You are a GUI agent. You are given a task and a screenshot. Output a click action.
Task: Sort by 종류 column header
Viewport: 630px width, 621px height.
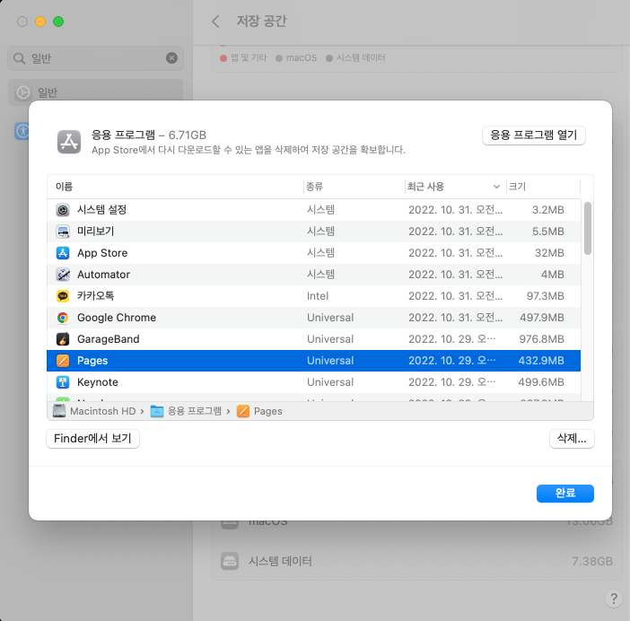pyautogui.click(x=315, y=187)
